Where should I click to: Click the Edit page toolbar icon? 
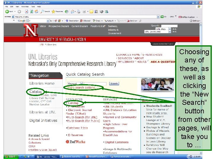click(x=84, y=12)
